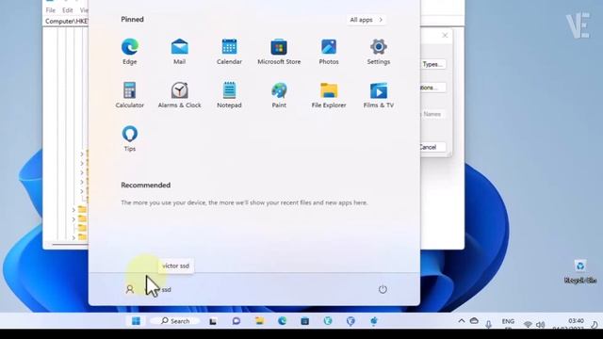Open the Chat icon on taskbar
Image resolution: width=603 pixels, height=339 pixels.
236,321
